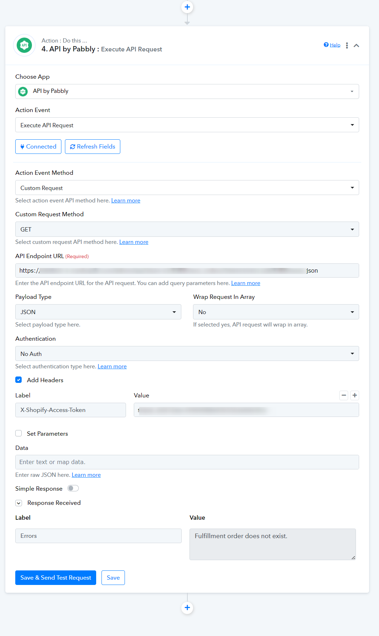Add a step above action 4

click(x=187, y=7)
